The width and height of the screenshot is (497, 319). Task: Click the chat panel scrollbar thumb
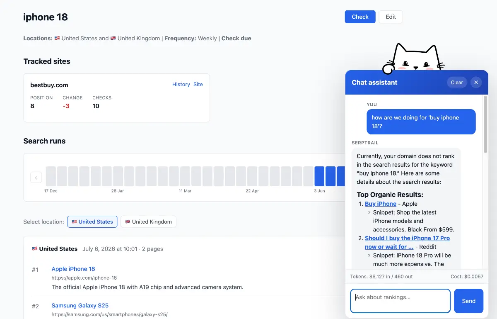coord(485,124)
